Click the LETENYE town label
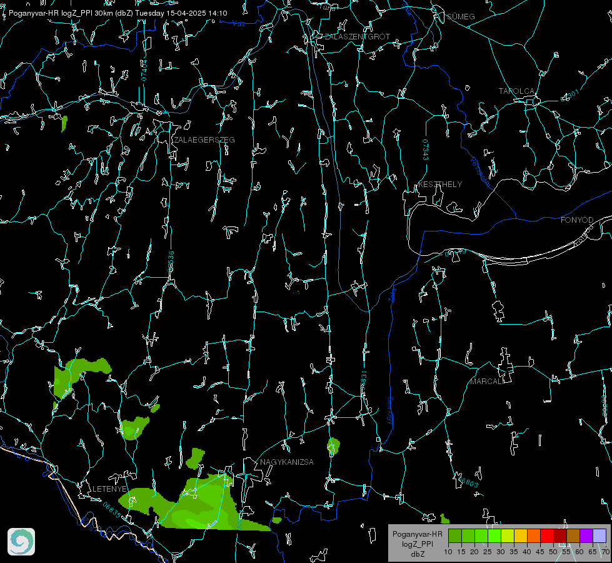Image resolution: width=612 pixels, height=563 pixels. pyautogui.click(x=109, y=489)
